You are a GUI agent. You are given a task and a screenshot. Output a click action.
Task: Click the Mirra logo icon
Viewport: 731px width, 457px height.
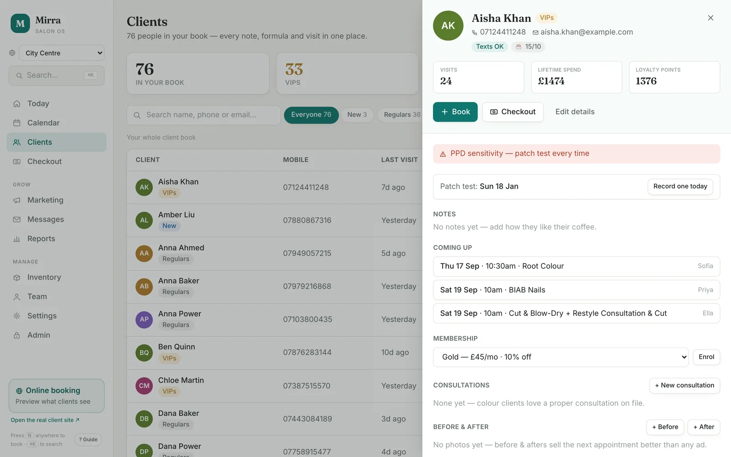20,24
